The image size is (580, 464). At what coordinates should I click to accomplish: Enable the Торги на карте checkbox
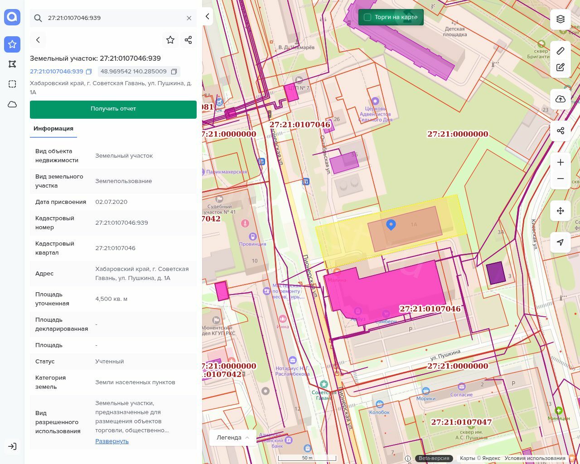click(x=367, y=17)
